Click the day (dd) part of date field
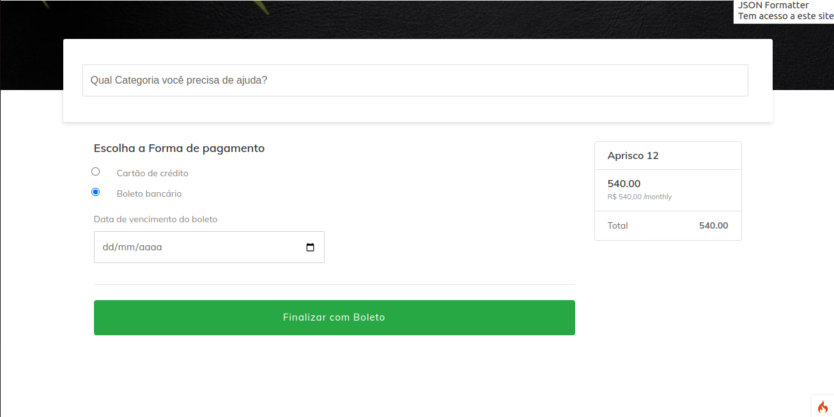834x417 pixels. tap(108, 248)
